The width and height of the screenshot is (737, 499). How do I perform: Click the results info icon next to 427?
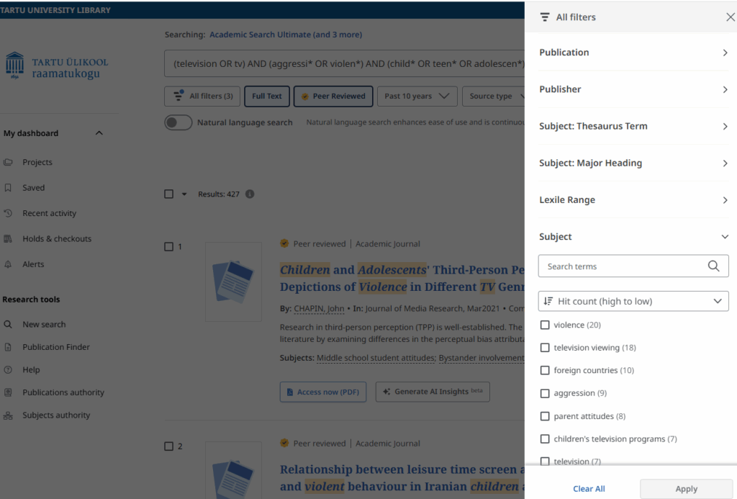(250, 194)
